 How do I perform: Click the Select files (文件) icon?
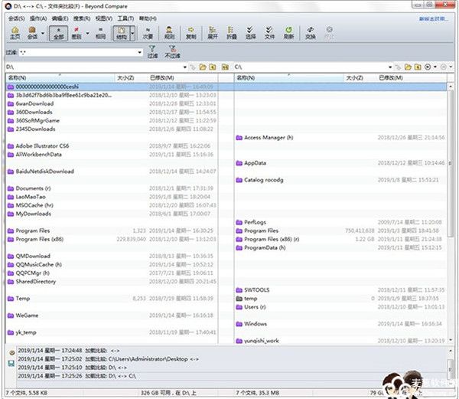pos(269,32)
